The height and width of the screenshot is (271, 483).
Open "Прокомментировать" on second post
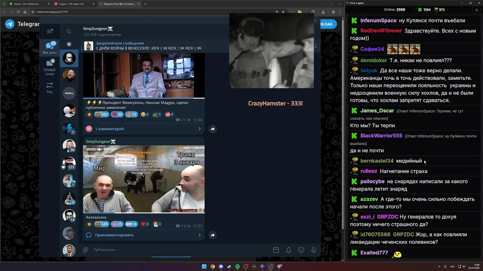(144, 235)
